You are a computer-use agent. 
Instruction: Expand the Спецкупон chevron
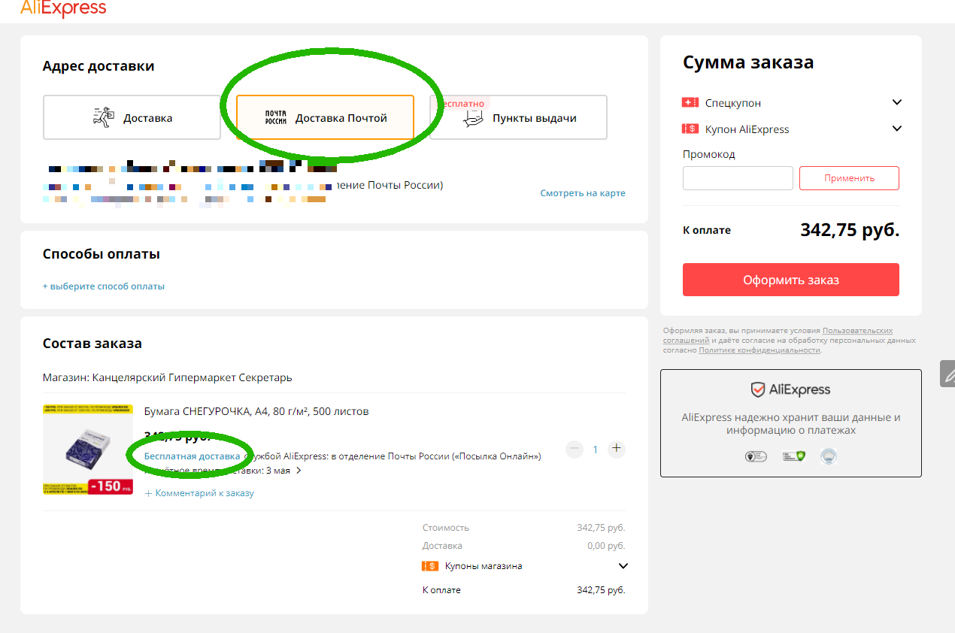[896, 102]
